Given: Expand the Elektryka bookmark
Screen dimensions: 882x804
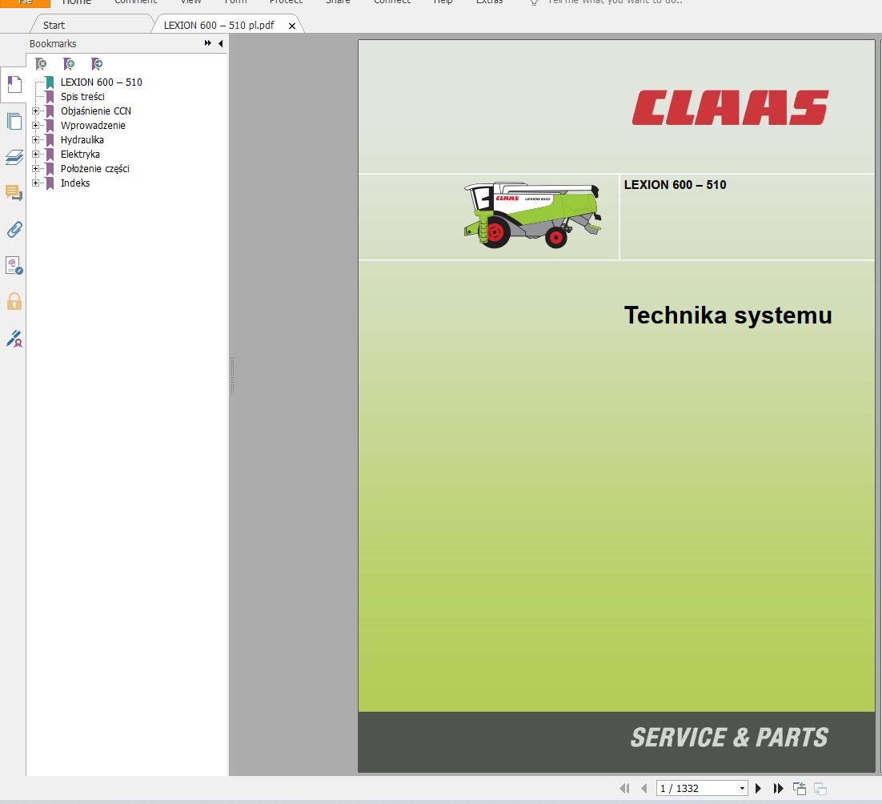Looking at the screenshot, I should 36,154.
